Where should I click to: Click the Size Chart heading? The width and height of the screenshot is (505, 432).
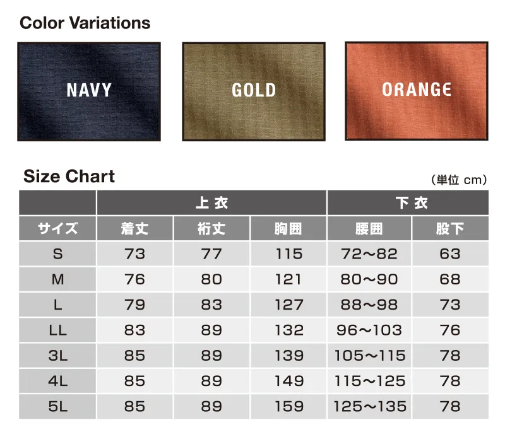point(69,177)
